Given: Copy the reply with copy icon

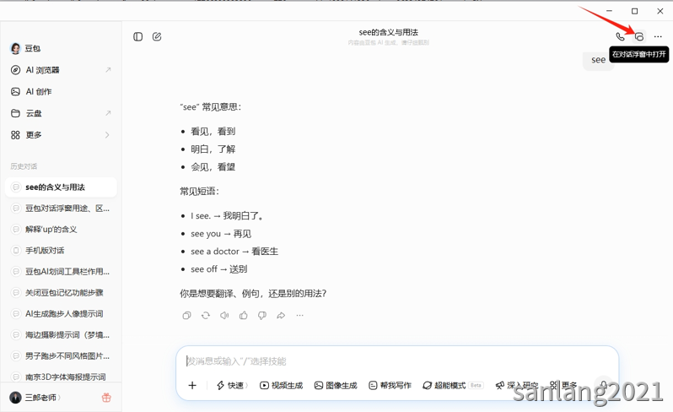Looking at the screenshot, I should (186, 316).
